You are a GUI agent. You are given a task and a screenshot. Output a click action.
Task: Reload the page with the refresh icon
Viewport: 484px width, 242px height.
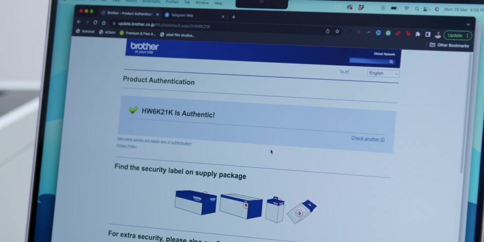(95, 23)
